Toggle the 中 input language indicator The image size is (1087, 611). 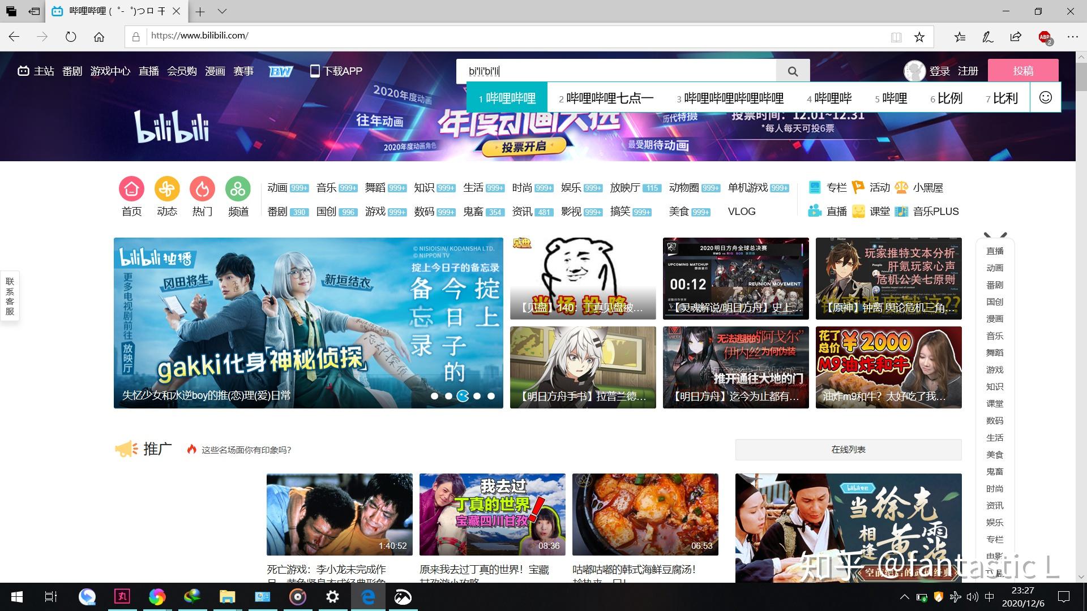(x=990, y=597)
